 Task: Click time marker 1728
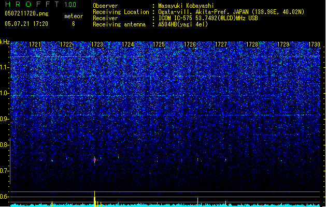pyautogui.click(x=252, y=45)
